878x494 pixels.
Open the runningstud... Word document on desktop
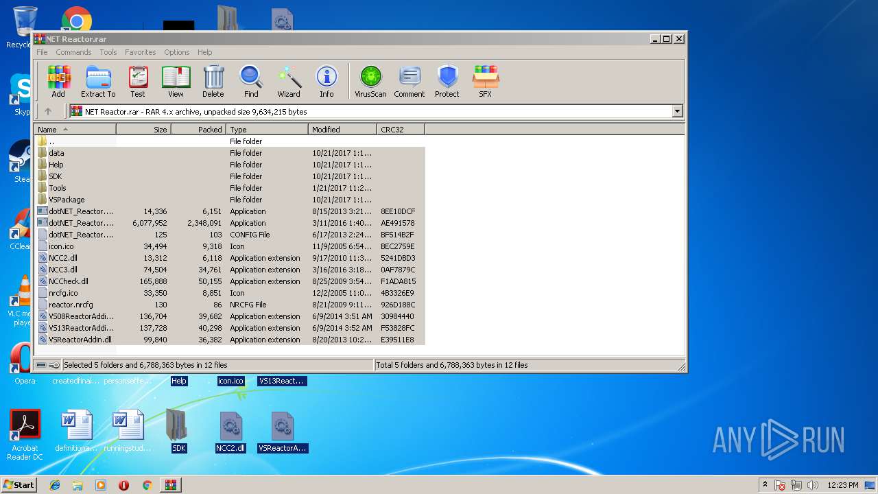[128, 432]
